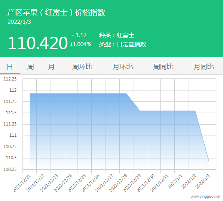The image size is (223, 201).
Task: Click the - 1.12 change value
Action: point(79,35)
